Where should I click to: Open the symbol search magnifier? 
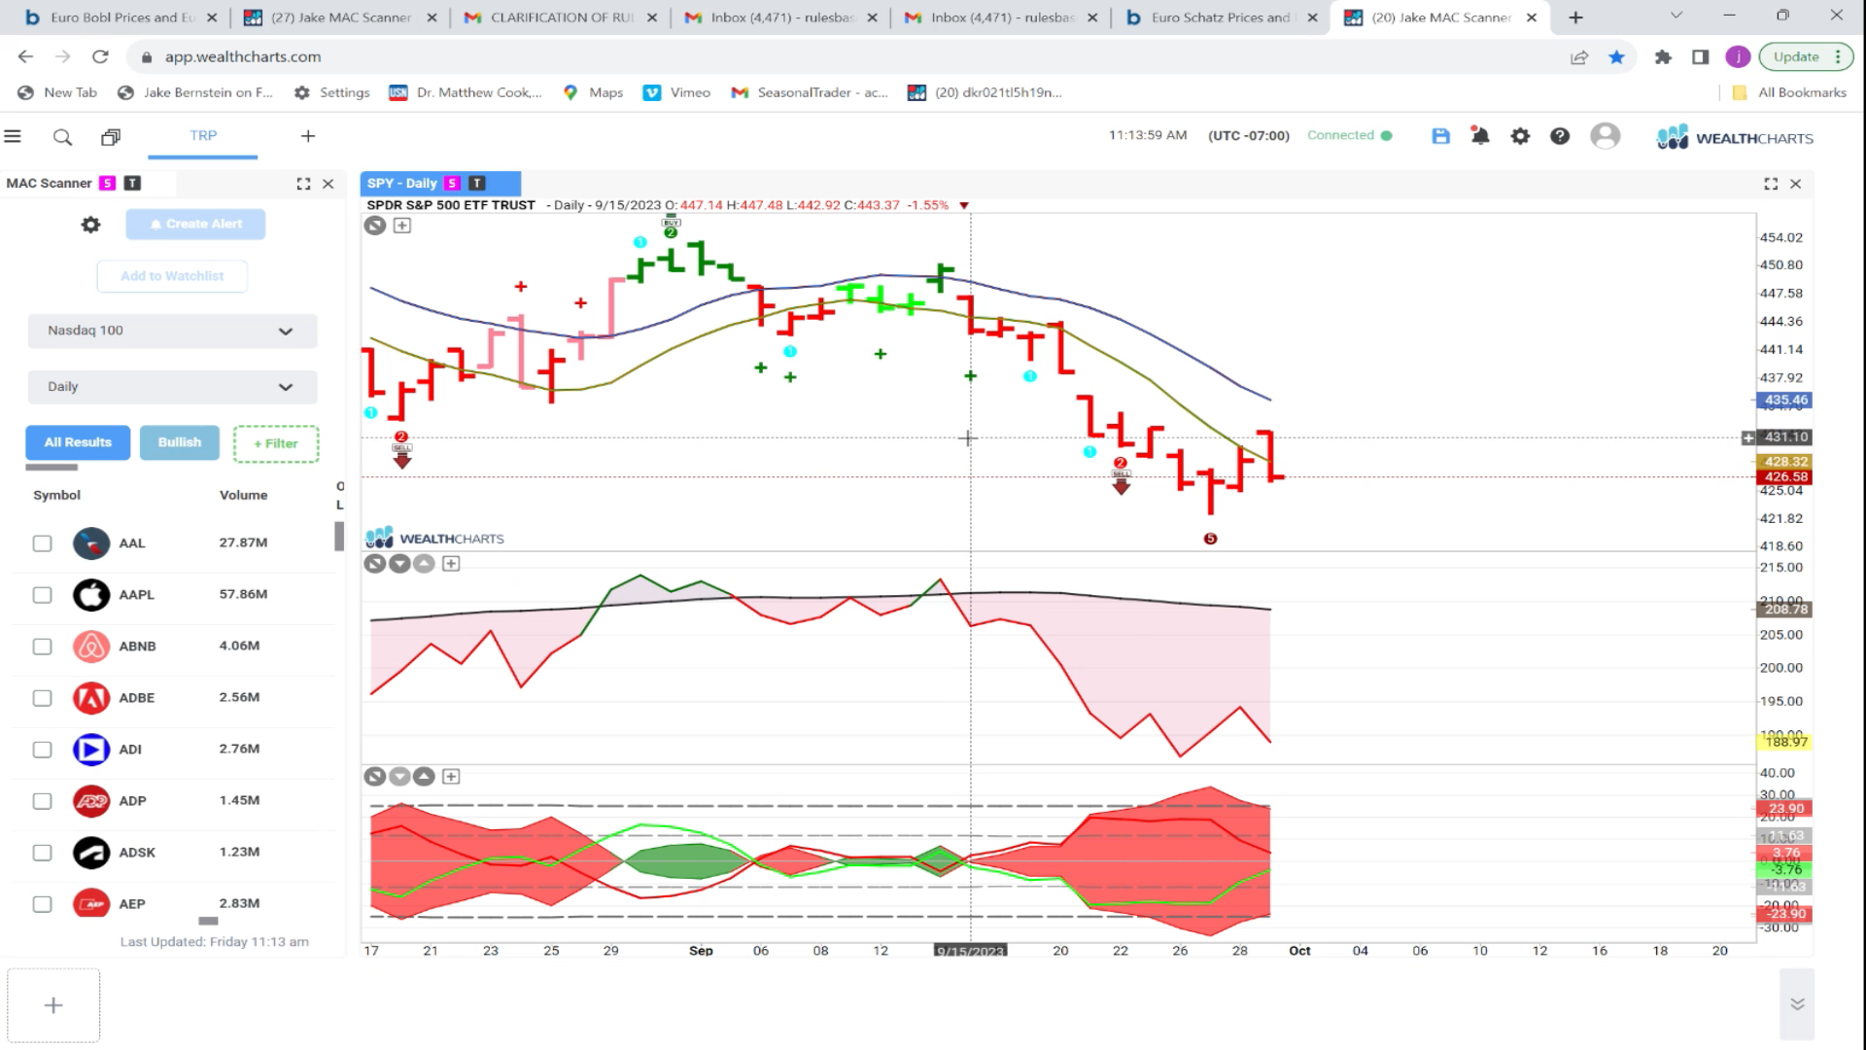[62, 137]
